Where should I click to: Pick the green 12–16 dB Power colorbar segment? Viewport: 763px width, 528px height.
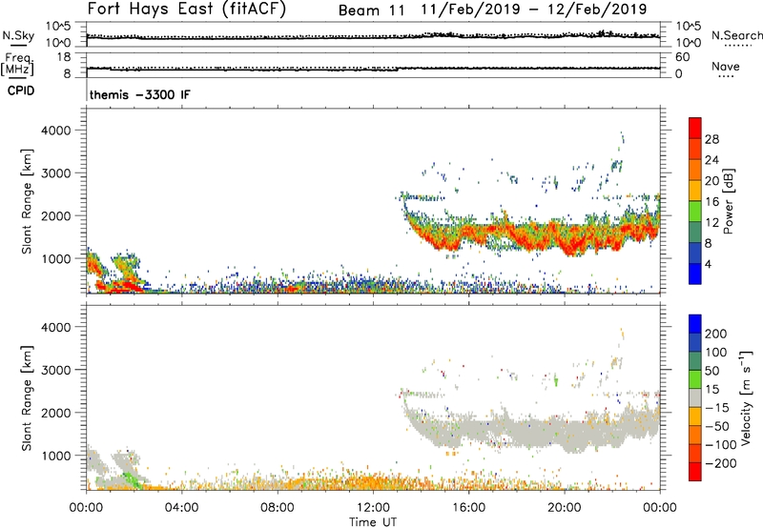tap(695, 212)
